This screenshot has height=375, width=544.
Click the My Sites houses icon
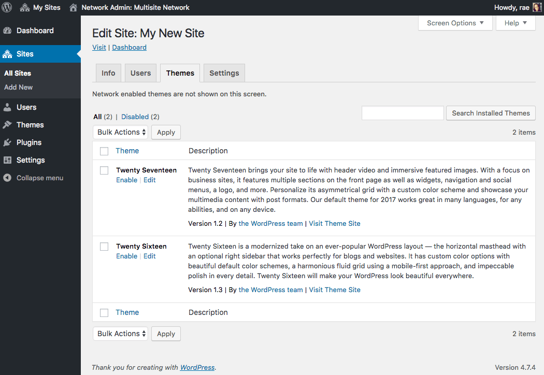(x=25, y=7)
